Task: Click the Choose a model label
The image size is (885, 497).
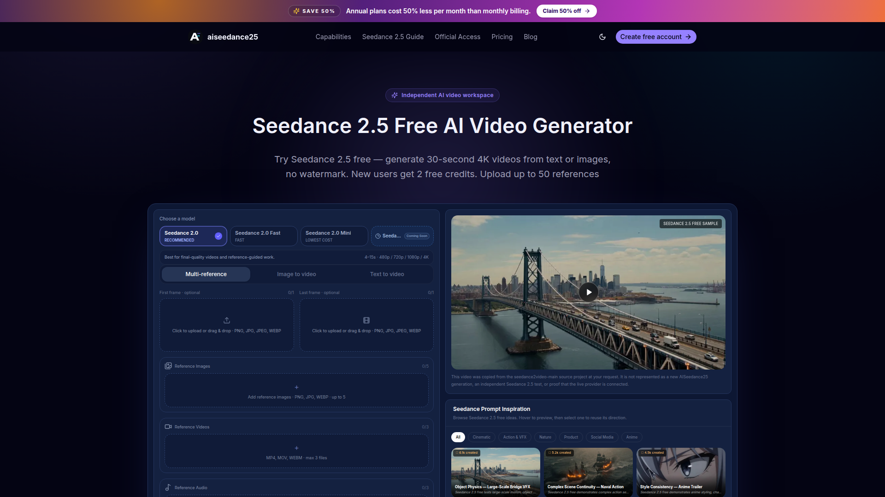Action: (x=177, y=219)
